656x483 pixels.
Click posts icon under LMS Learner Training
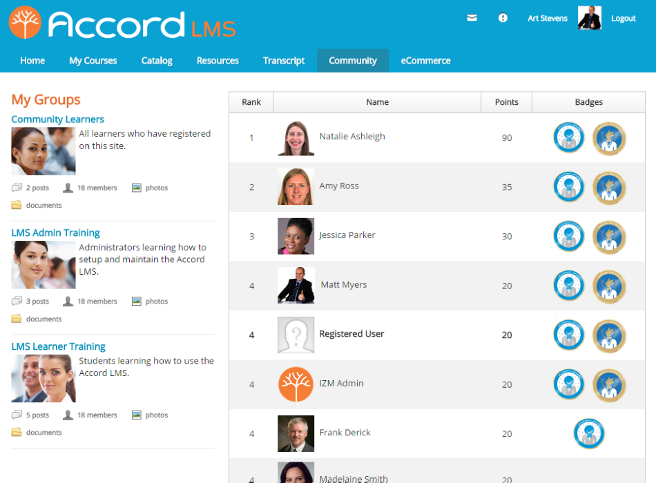pos(17,415)
